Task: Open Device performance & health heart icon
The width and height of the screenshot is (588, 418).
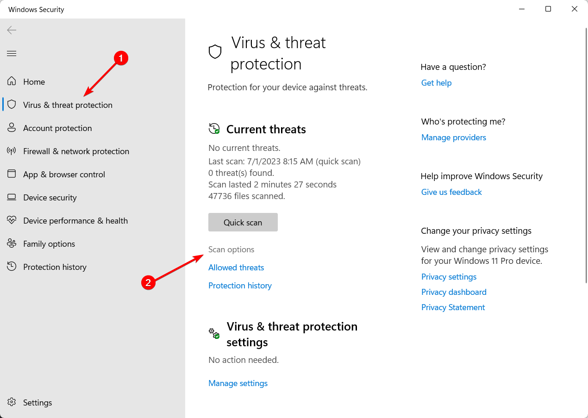Action: [x=12, y=220]
